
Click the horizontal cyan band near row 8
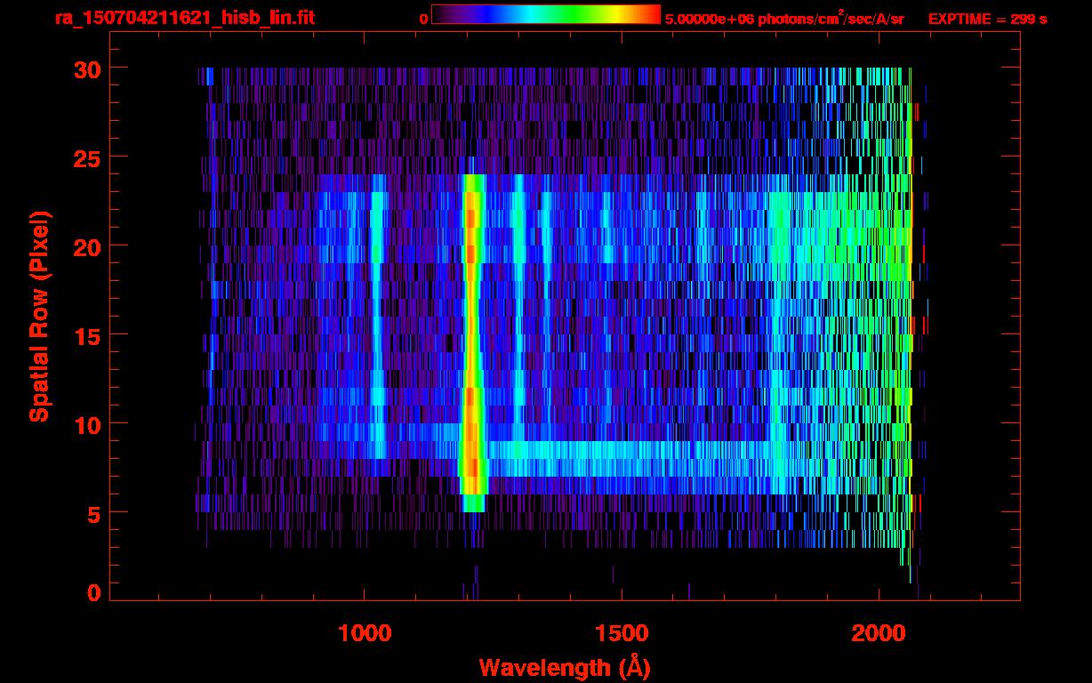622,450
